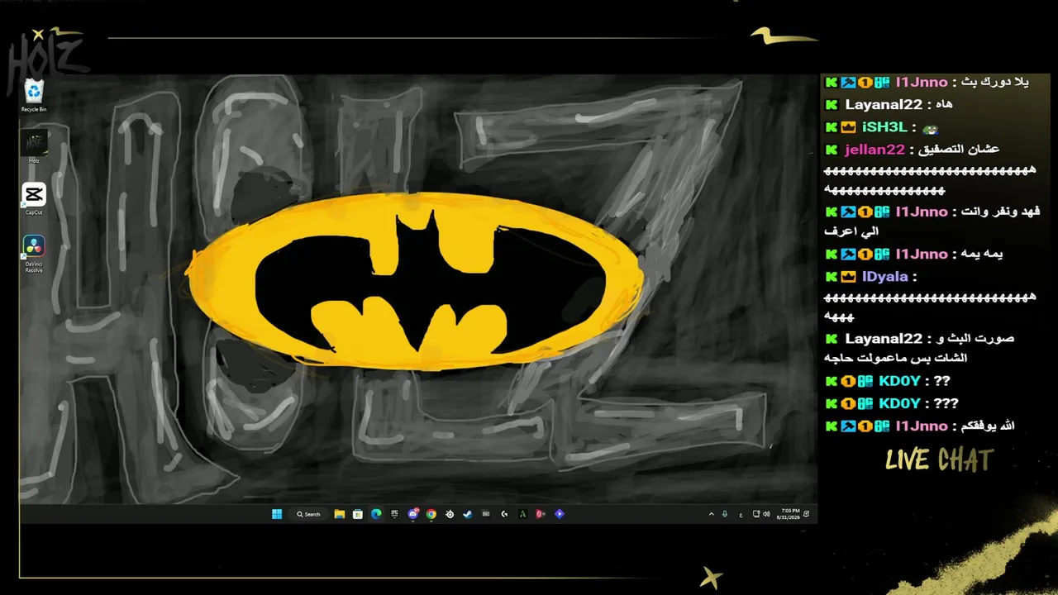Viewport: 1058px width, 595px height.
Task: Switch the Arabic input language indicator
Action: coord(741,514)
